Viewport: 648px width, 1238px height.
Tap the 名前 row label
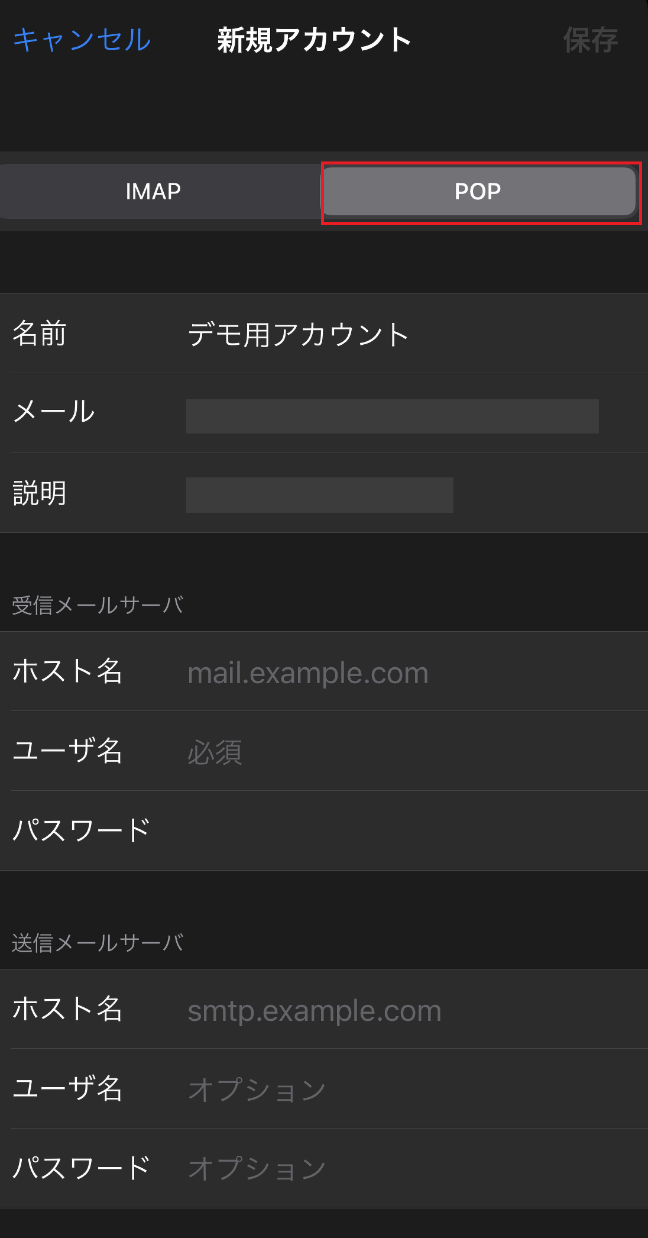click(x=39, y=334)
